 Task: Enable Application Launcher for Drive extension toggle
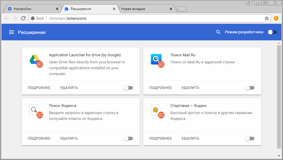point(128,88)
